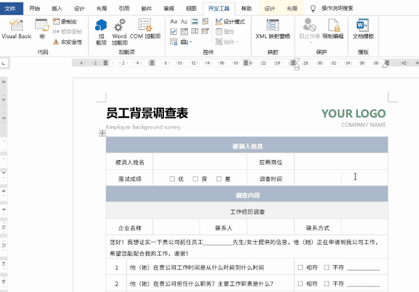
Task: Tick the 相符 checkbox in question 1
Action: coord(300,267)
